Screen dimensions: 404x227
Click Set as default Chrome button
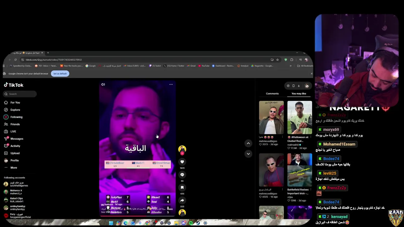click(60, 73)
